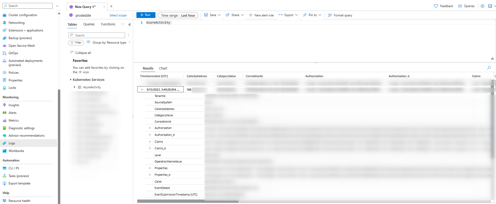Open Backup (preview)
The width and height of the screenshot is (496, 204).
(20, 38)
